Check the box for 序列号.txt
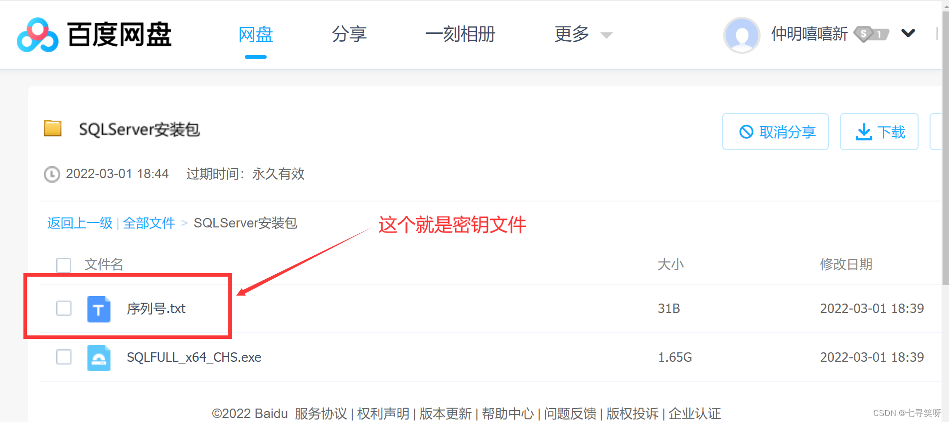The image size is (949, 422). tap(64, 308)
